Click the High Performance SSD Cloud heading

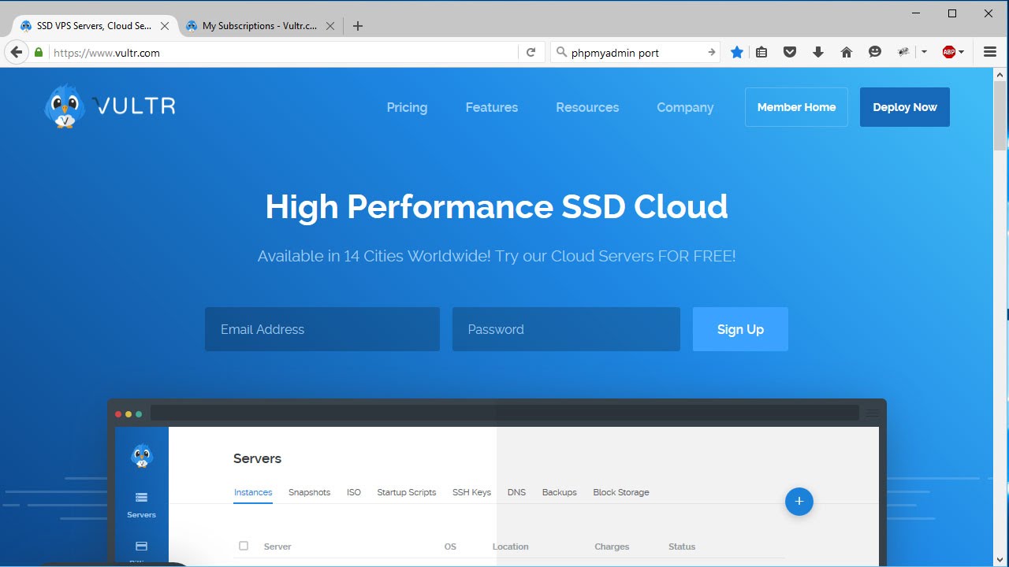click(x=497, y=206)
